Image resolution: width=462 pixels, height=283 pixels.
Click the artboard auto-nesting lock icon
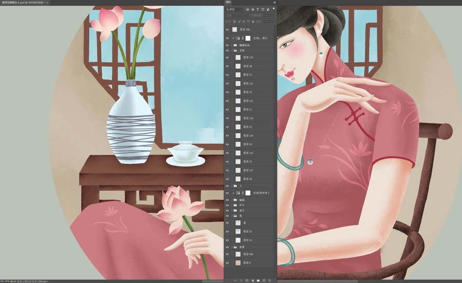click(x=248, y=22)
